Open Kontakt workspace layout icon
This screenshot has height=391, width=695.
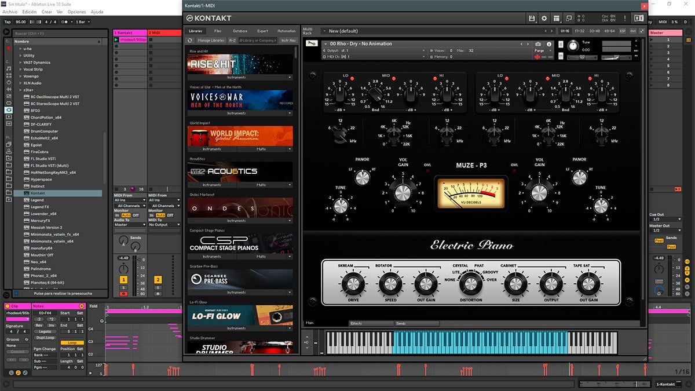point(556,18)
